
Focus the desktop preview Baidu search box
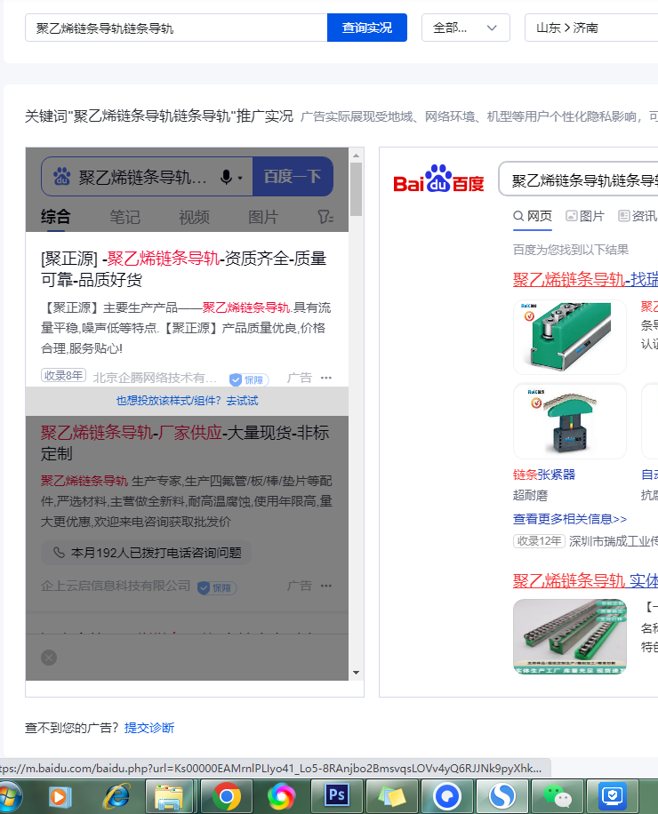pyautogui.click(x=579, y=180)
